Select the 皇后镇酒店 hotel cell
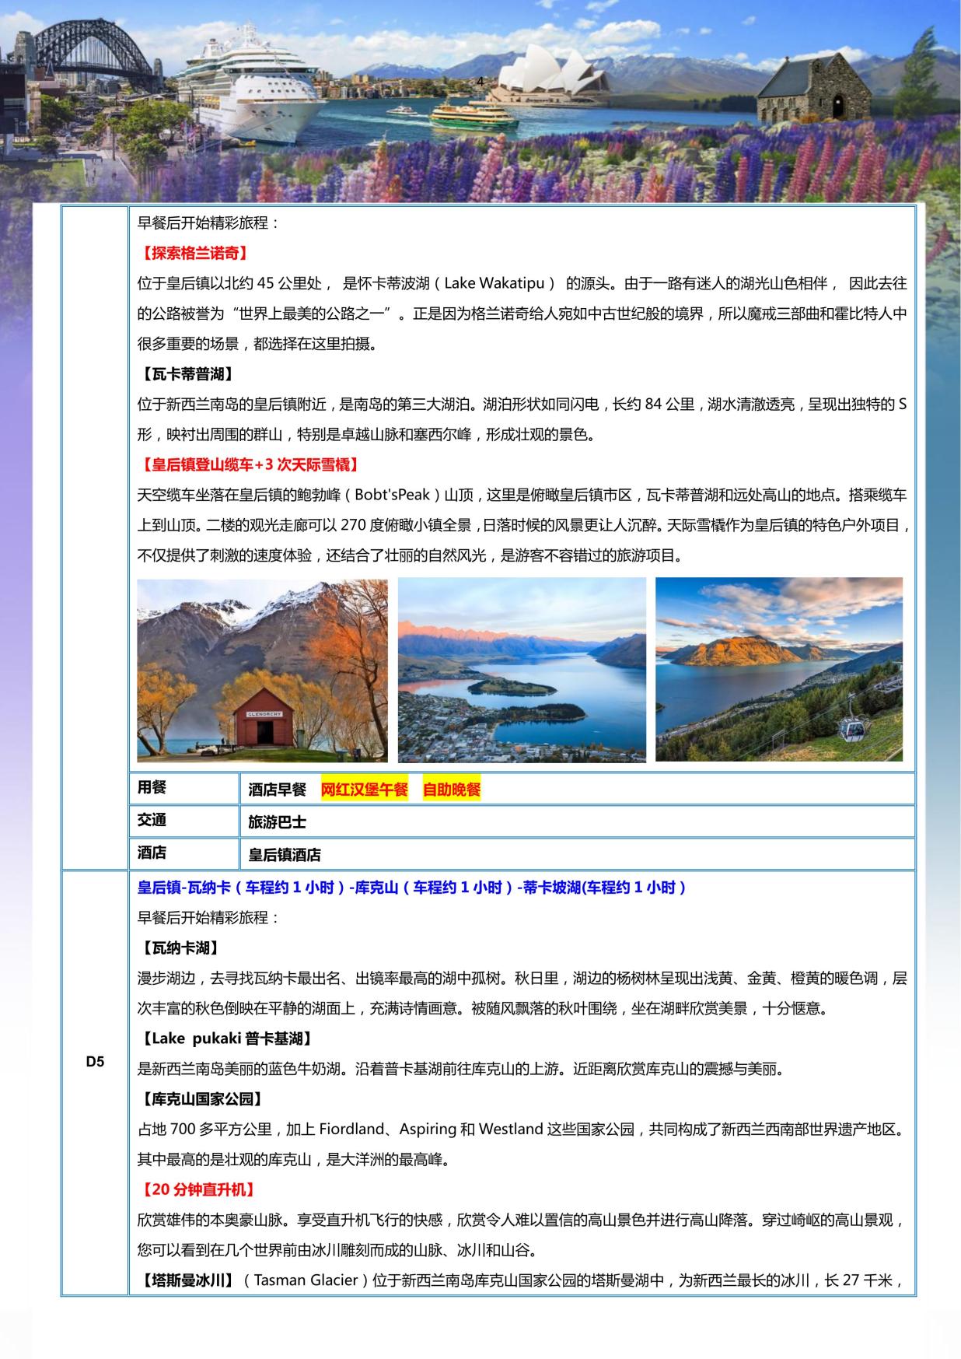Viewport: 961px width, 1359px height. (x=285, y=855)
